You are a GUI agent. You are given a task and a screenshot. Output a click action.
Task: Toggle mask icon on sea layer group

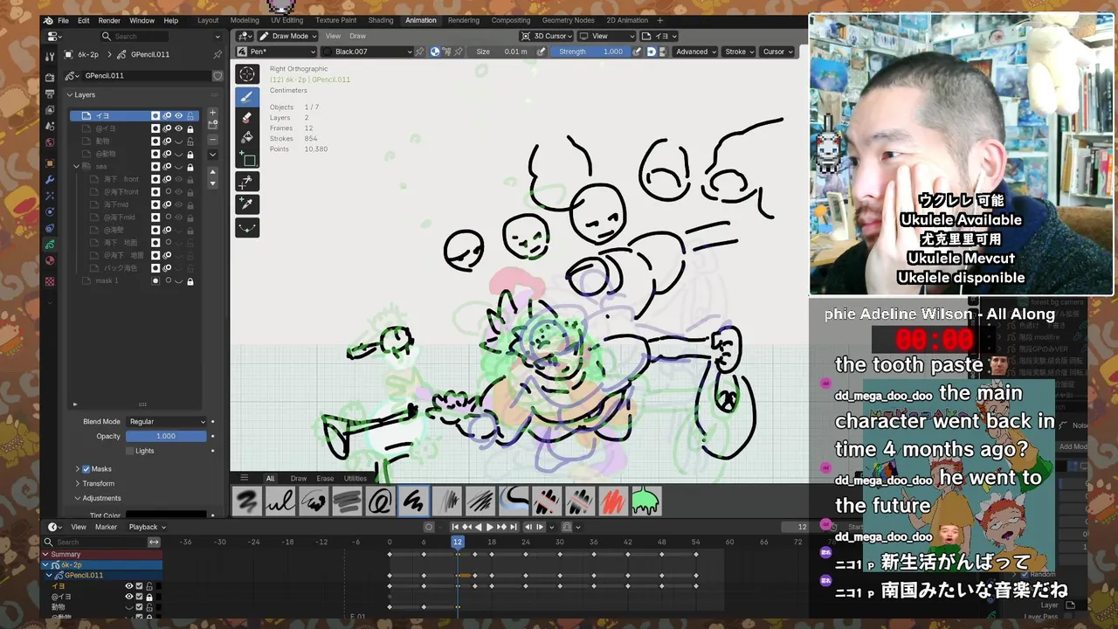tap(155, 166)
